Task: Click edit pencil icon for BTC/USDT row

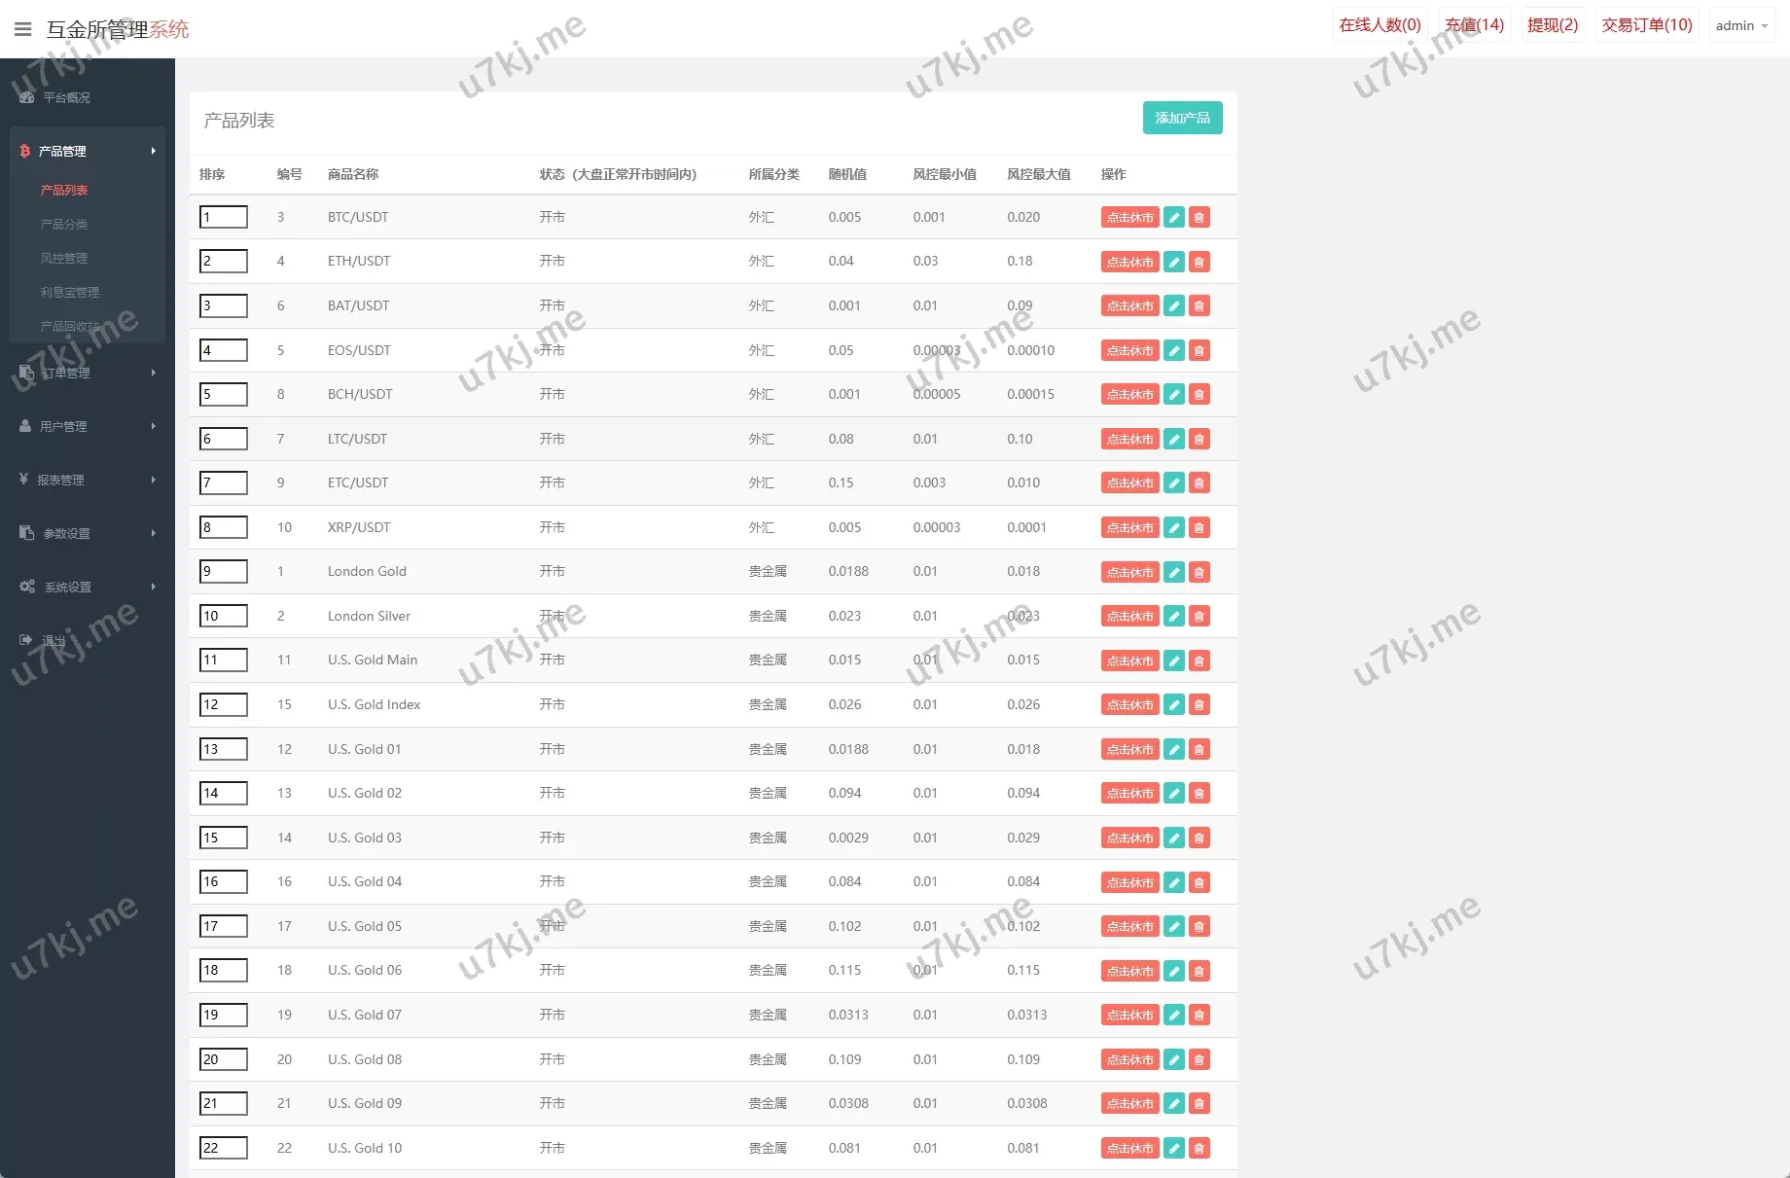Action: (1174, 218)
